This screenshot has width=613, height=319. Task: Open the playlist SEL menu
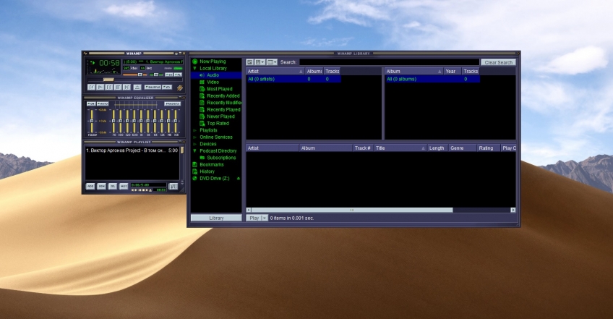pos(113,187)
